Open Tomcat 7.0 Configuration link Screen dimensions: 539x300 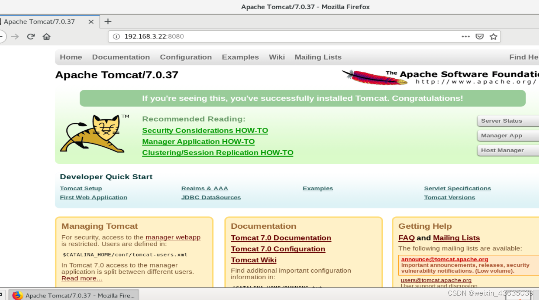[x=278, y=249]
